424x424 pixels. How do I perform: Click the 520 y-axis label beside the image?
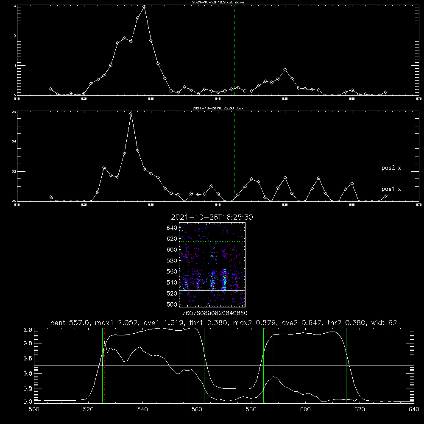172,293
